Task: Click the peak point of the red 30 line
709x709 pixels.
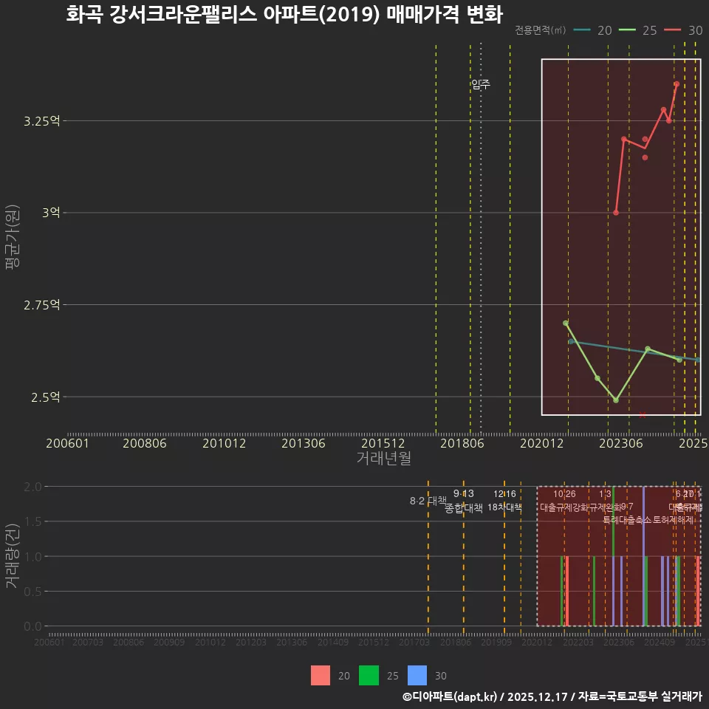Action: 677,85
